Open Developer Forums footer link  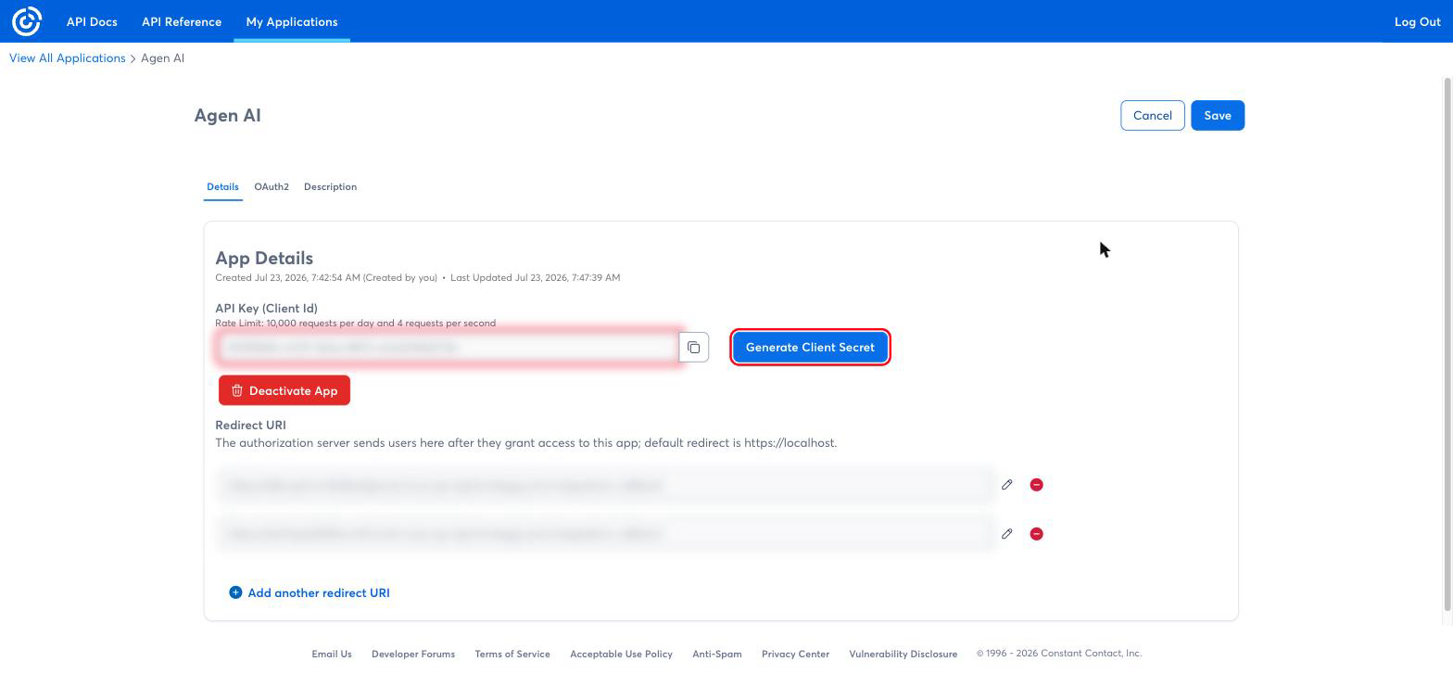point(413,654)
